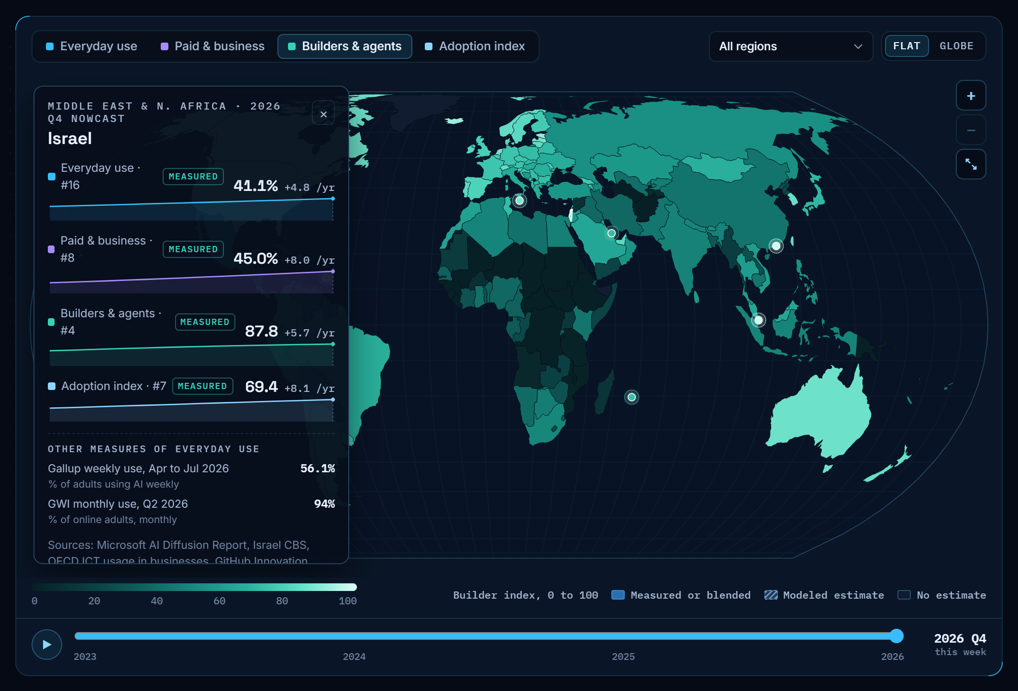Click the map marker on Singapore
Image resolution: width=1018 pixels, height=691 pixels.
pos(758,320)
